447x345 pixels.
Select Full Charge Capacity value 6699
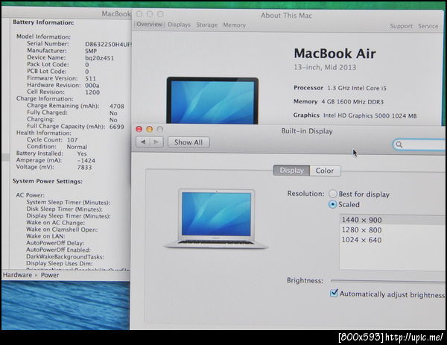[x=117, y=127]
